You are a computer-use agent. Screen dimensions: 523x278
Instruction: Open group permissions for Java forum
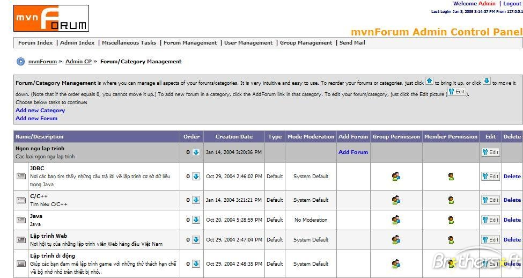(396, 220)
